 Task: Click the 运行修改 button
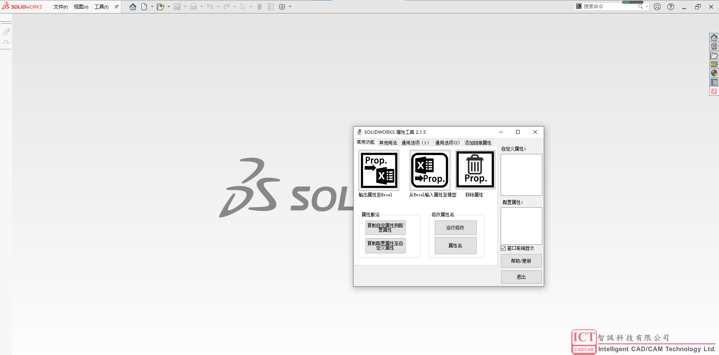pos(455,228)
